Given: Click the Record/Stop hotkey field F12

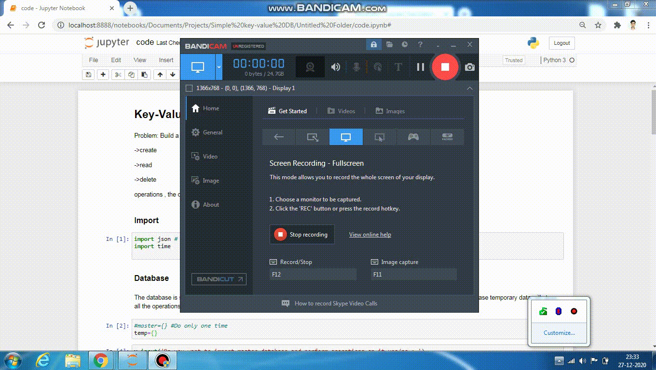Looking at the screenshot, I should pos(313,275).
